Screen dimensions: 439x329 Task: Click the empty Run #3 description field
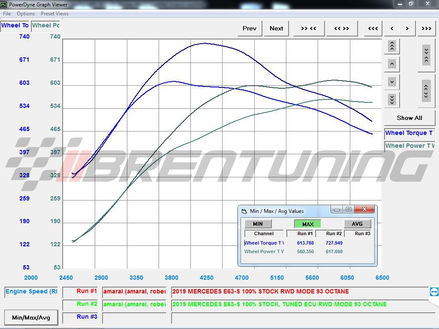coord(303,318)
